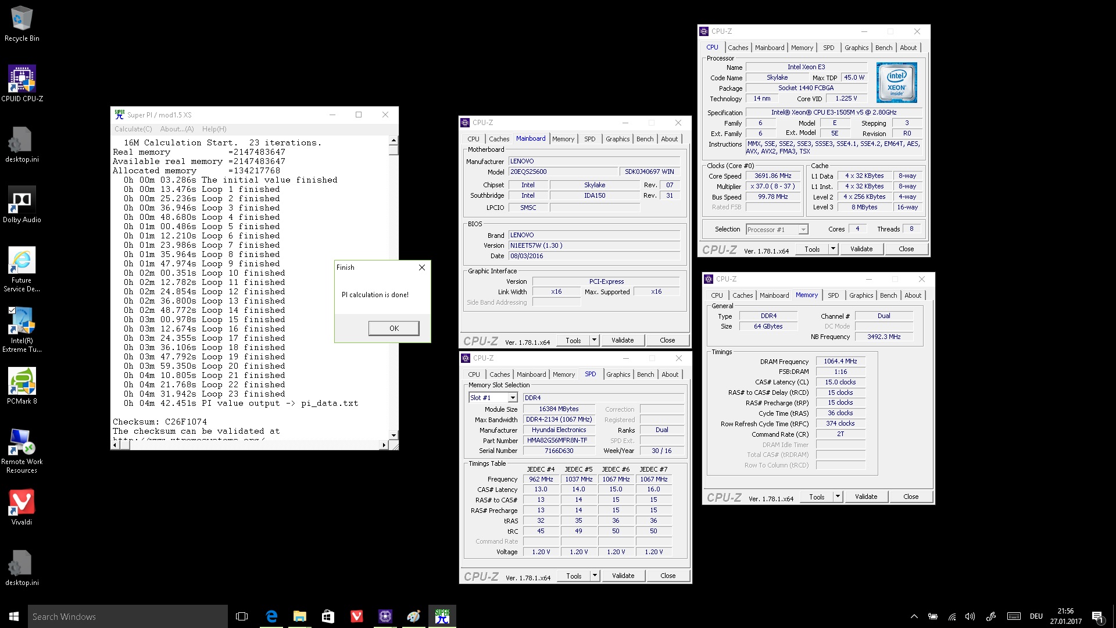Open touch keyboard tray icon
This screenshot has width=1116, height=628.
tap(1014, 616)
